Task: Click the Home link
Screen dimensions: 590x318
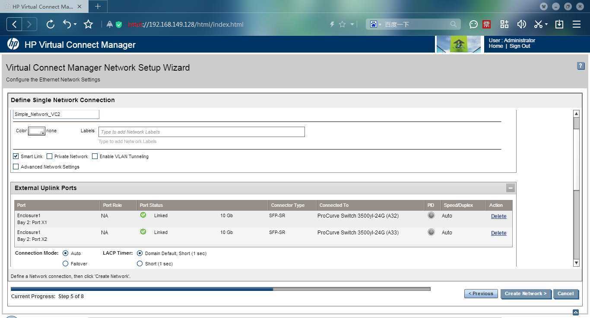Action: click(496, 46)
